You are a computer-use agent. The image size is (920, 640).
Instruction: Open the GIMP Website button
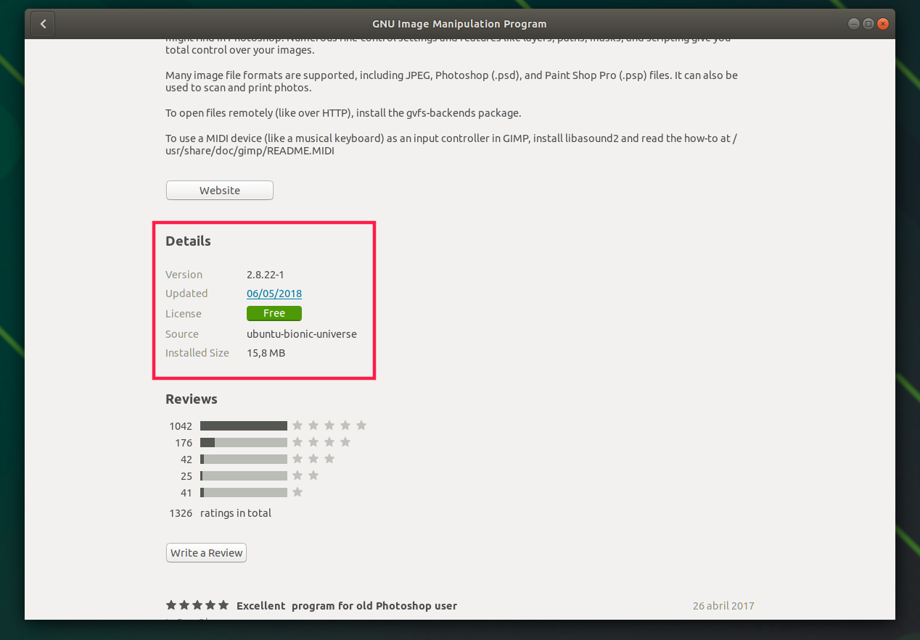pos(220,190)
